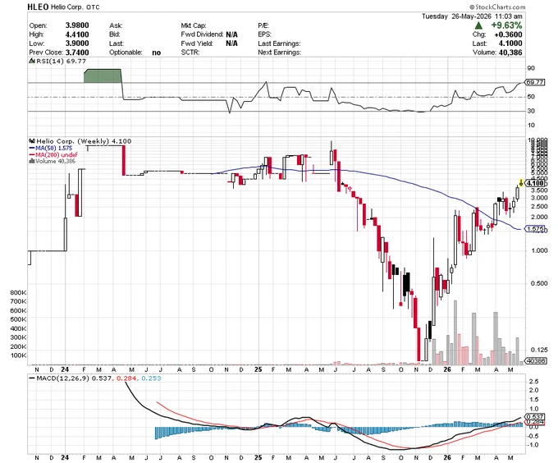This screenshot has width=558, height=463.
Task: Click the candlestick icon before Helio Corp. (Weekly)
Action: point(32,141)
